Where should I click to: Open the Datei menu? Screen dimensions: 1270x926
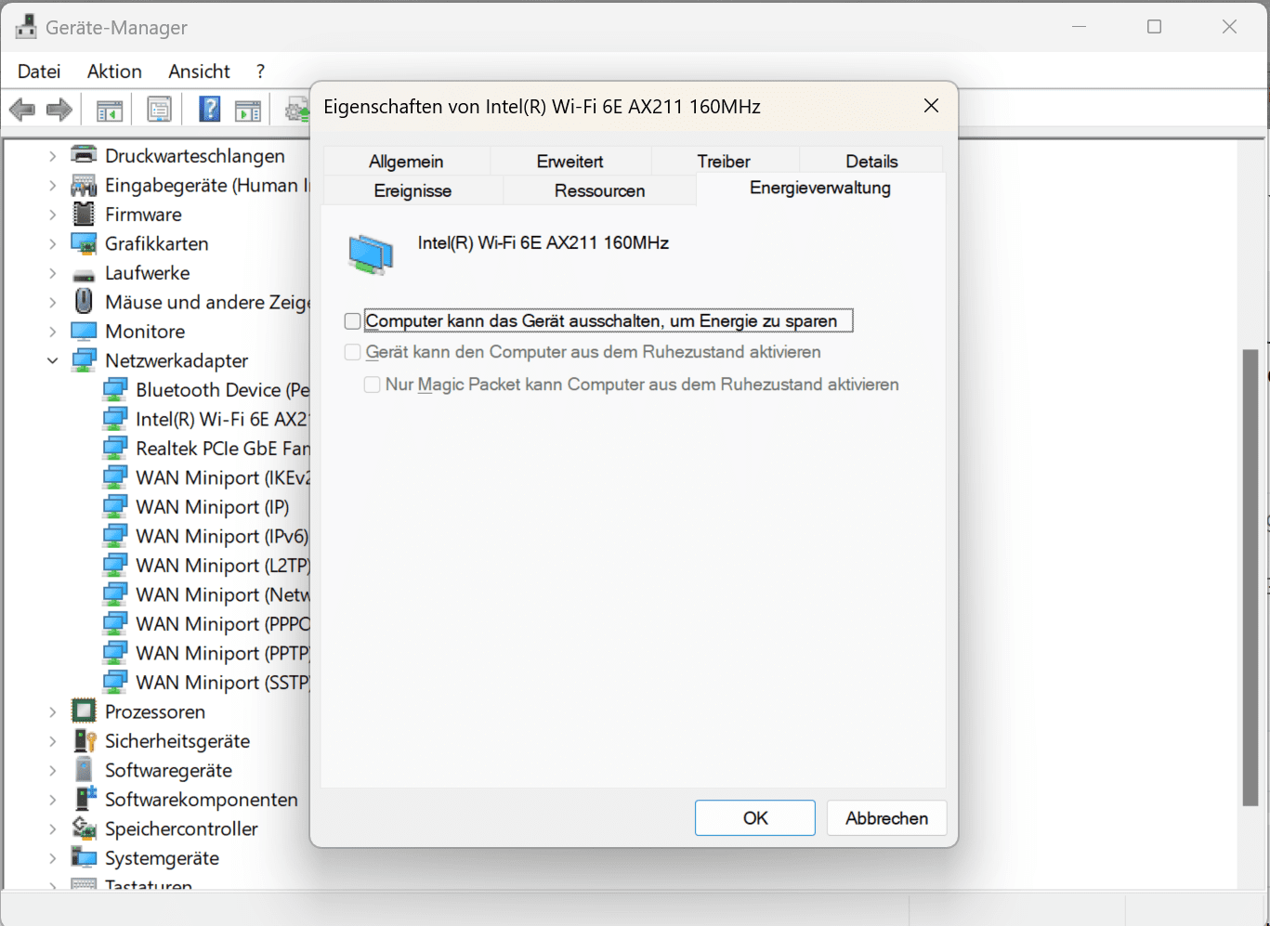[x=39, y=72]
